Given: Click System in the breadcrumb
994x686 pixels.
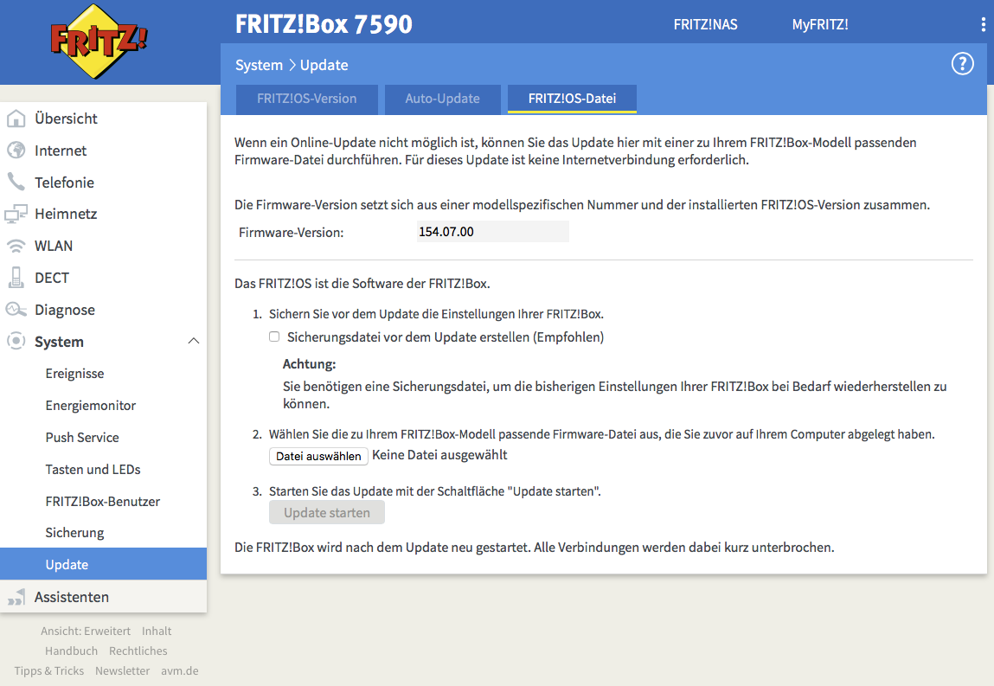Looking at the screenshot, I should pos(259,65).
